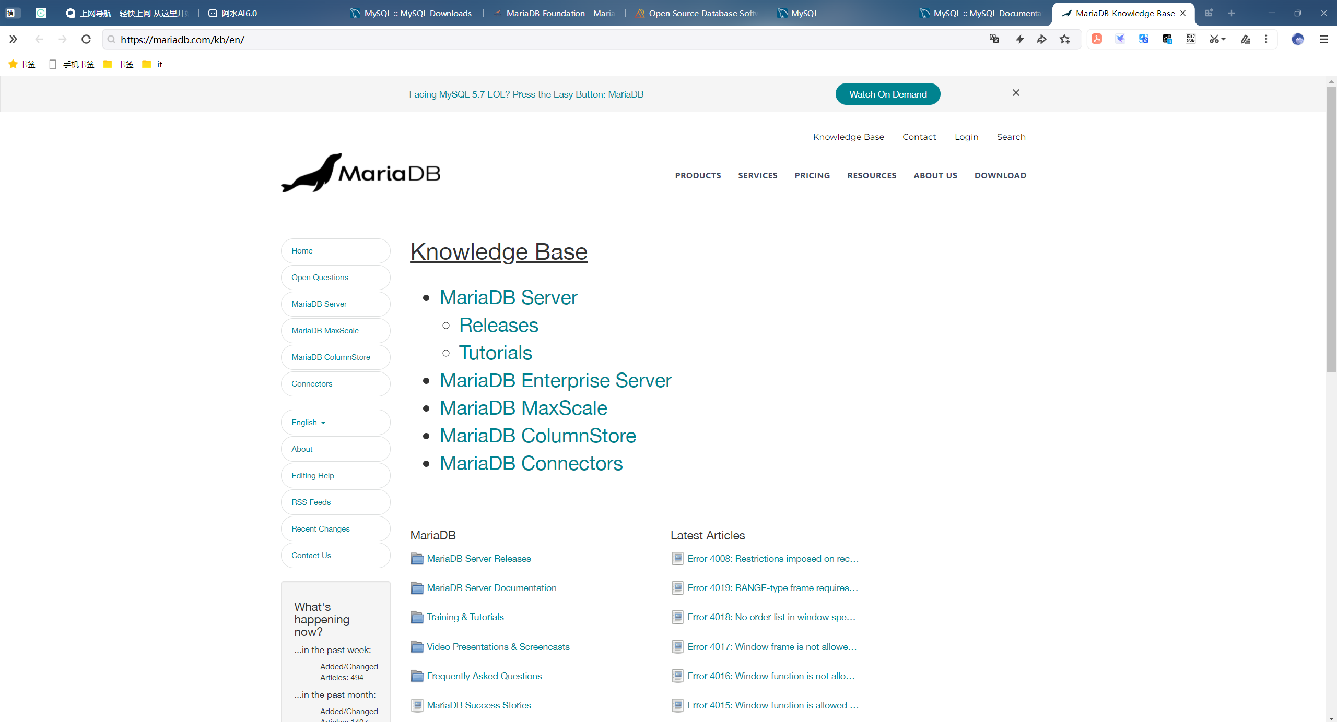1337x722 pixels.
Task: Click the user profile avatar icon
Action: point(1298,39)
